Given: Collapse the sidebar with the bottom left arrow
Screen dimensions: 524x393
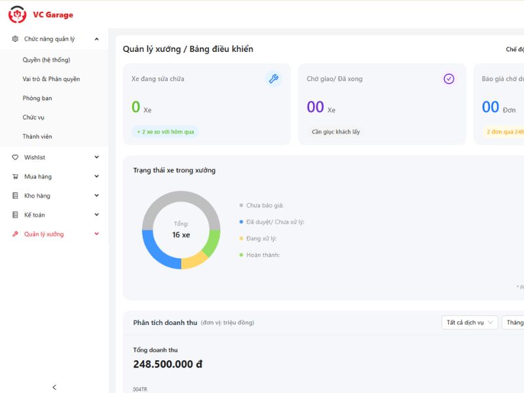Looking at the screenshot, I should point(54,387).
